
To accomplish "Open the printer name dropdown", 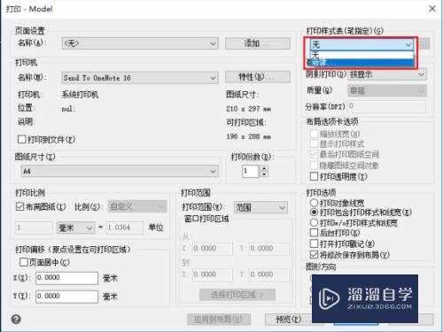I will 140,78.
